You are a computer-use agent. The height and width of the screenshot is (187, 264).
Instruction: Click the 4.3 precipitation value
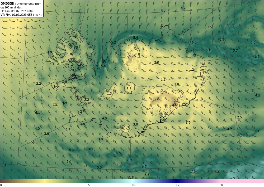point(217,172)
